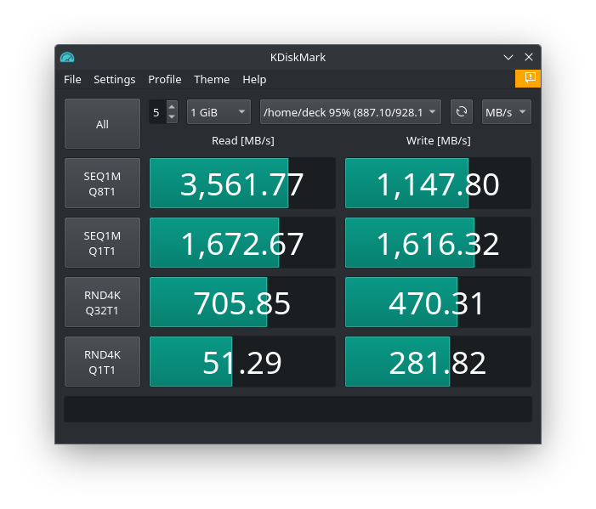
Task: Click the SEQ1M Q8T1 read result 3,561.77
Action: click(242, 183)
